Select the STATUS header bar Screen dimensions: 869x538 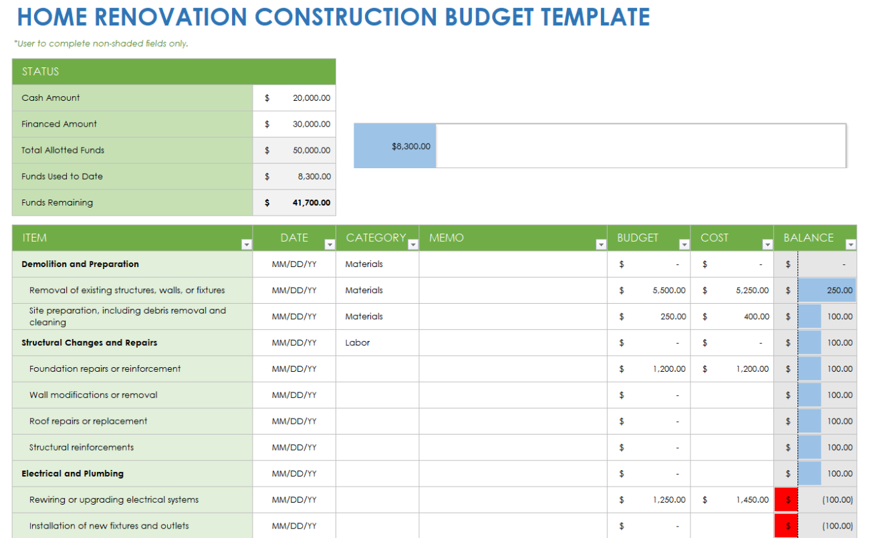point(174,71)
